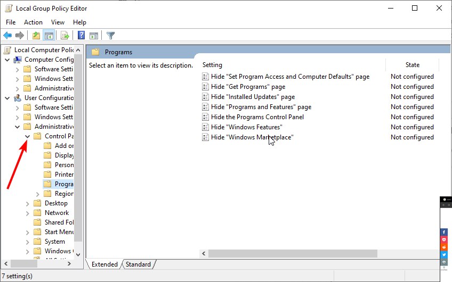
Task: Switch to the Standard tab
Action: [138, 264]
